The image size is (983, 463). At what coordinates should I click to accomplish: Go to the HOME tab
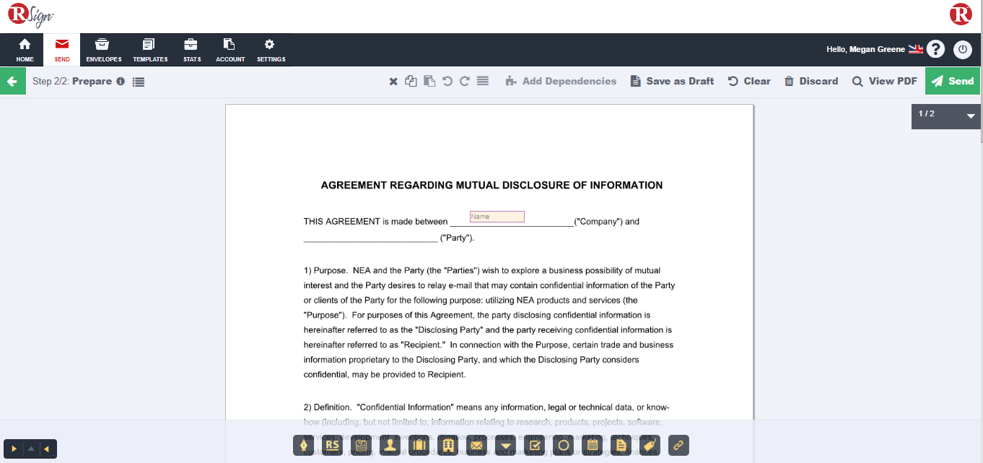pos(25,50)
